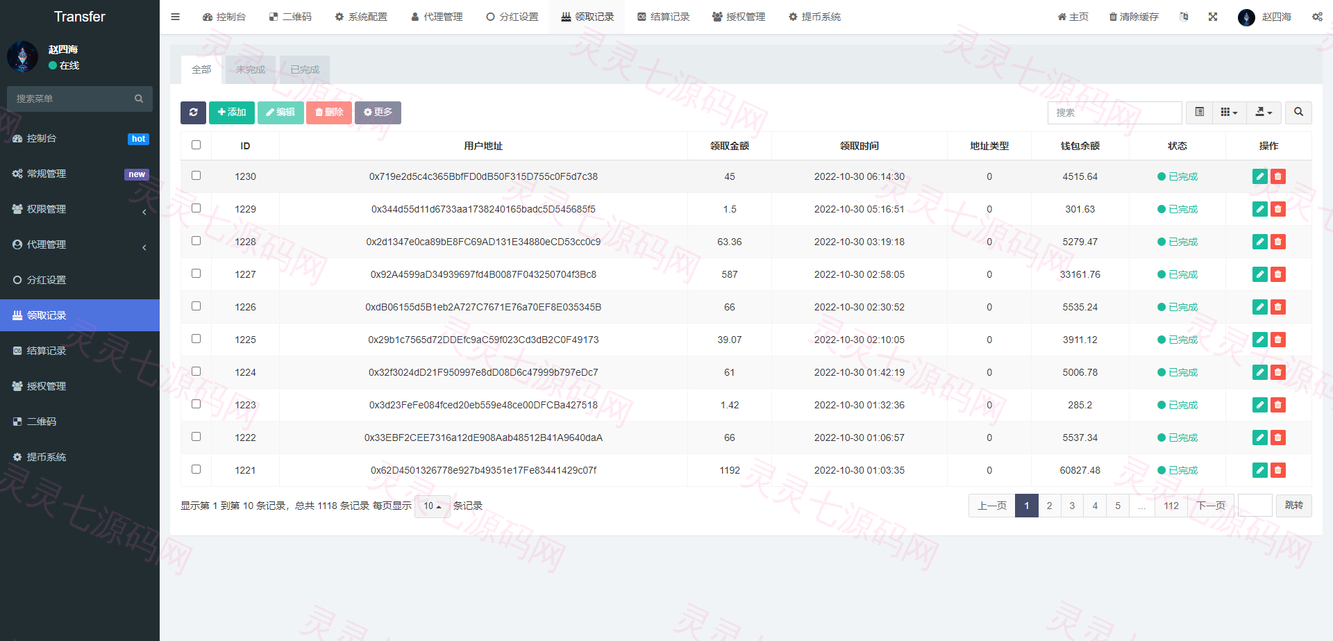The image size is (1333, 641).
Task: Check the checkbox for row 1228
Action: point(196,241)
